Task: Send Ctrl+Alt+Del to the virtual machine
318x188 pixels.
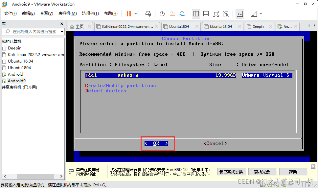Action: tap(148, 14)
